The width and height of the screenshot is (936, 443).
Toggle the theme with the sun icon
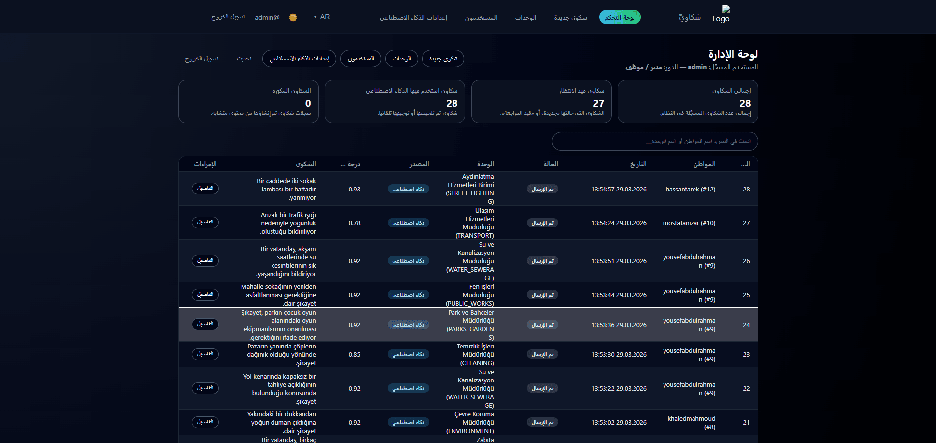click(x=293, y=17)
